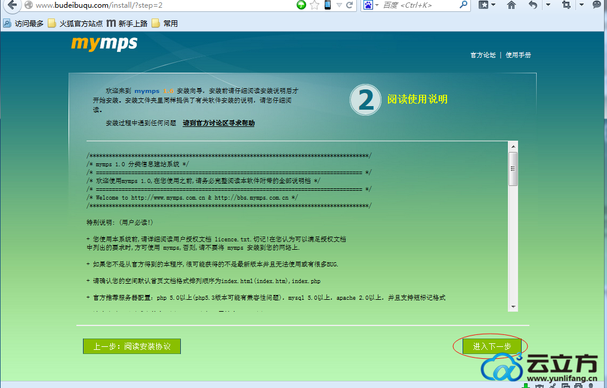This screenshot has width=607, height=388.
Task: Follow the 请到官方讨论区寻求帮助 link
Action: point(218,123)
